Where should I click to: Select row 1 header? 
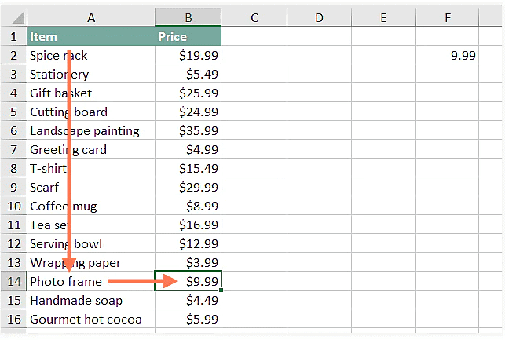coord(13,36)
